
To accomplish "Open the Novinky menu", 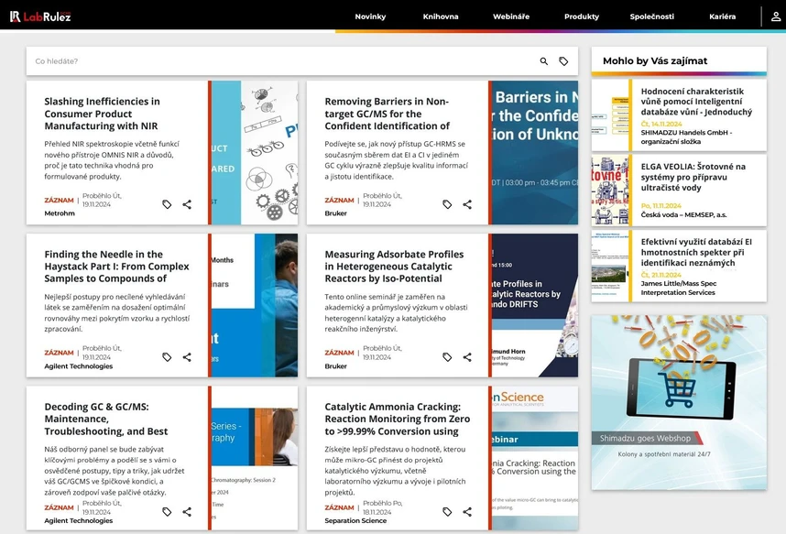I will (x=370, y=16).
